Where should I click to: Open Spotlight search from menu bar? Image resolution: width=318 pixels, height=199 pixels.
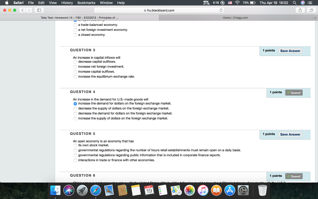tap(294, 3)
